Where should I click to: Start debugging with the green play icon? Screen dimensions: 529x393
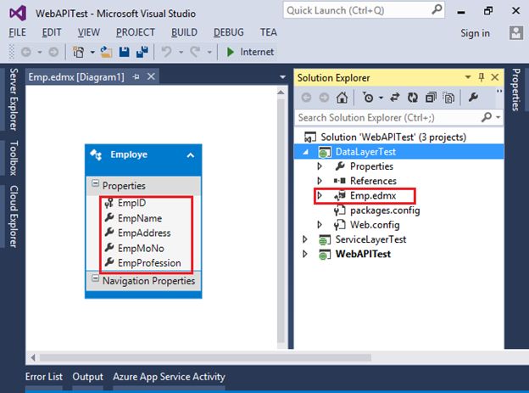click(231, 52)
